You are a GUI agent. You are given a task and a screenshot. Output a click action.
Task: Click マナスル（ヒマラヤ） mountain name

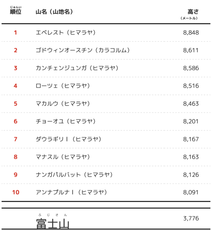pos(63,157)
